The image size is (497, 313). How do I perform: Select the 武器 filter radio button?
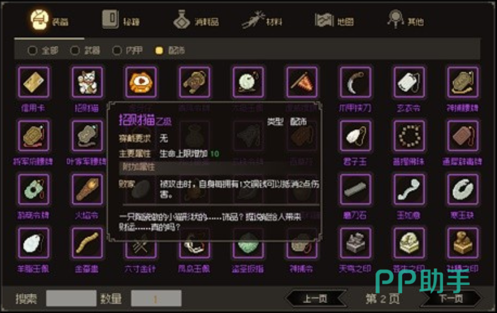pyautogui.click(x=75, y=50)
